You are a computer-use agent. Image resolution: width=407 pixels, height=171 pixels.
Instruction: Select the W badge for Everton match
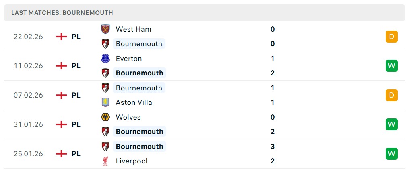(391, 66)
